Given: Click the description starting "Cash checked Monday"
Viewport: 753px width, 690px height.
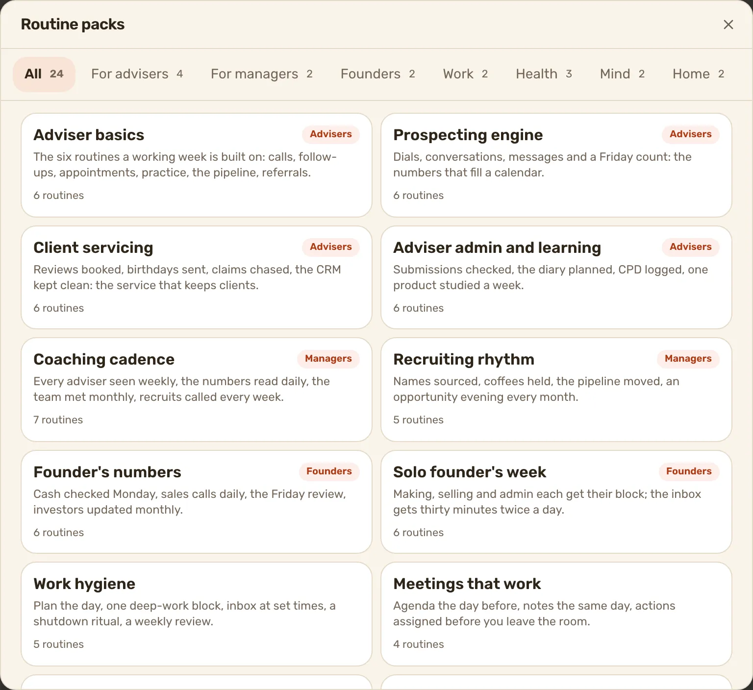Looking at the screenshot, I should 190,502.
